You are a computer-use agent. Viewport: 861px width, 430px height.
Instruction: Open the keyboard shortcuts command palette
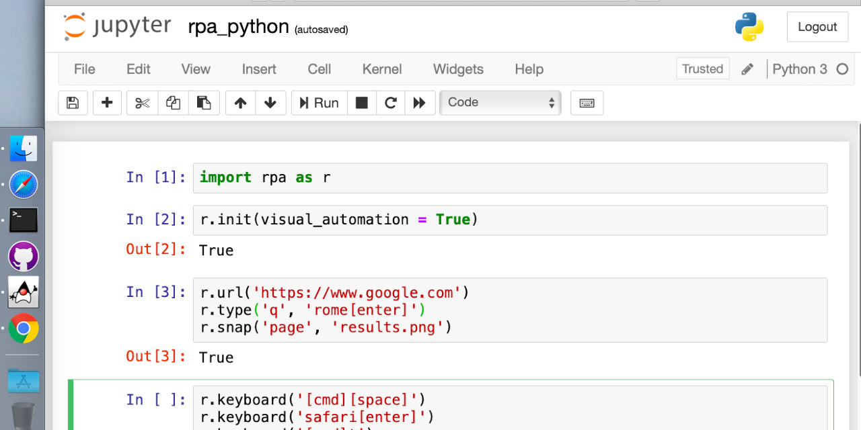coord(587,102)
